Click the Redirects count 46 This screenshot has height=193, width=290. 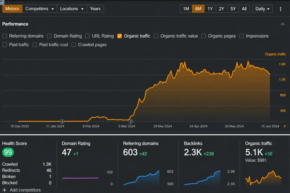(x=49, y=170)
